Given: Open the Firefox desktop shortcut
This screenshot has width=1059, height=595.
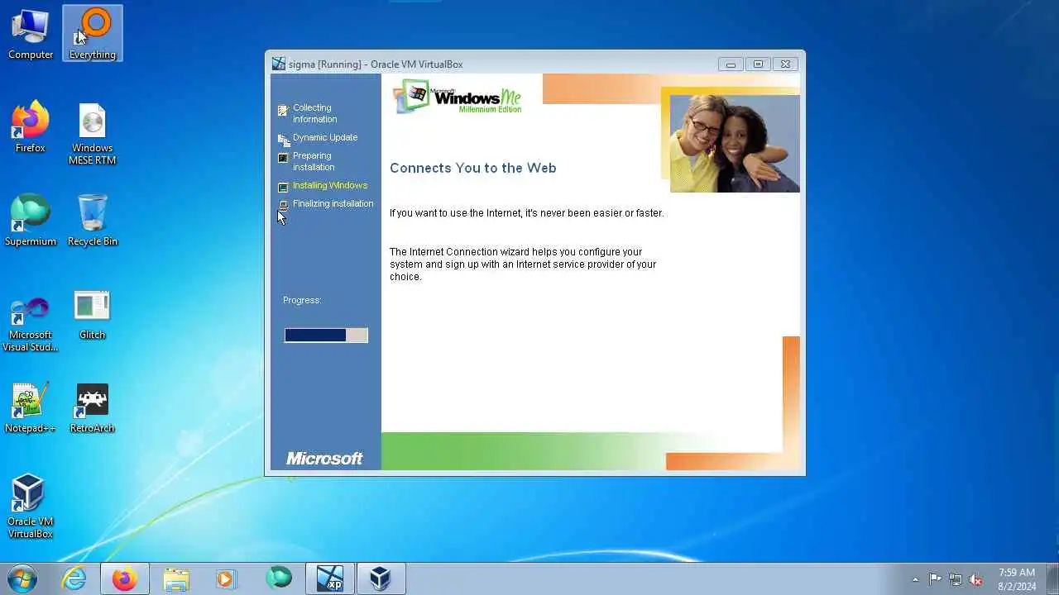Looking at the screenshot, I should (31, 126).
